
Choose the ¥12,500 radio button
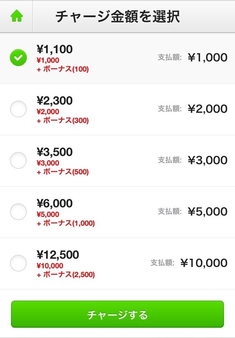point(18,263)
